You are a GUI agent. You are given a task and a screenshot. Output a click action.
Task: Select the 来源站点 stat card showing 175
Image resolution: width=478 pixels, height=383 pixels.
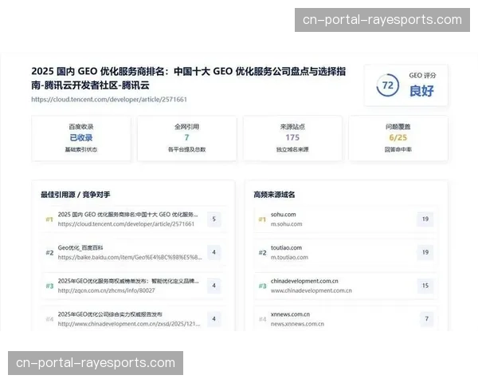(x=292, y=138)
